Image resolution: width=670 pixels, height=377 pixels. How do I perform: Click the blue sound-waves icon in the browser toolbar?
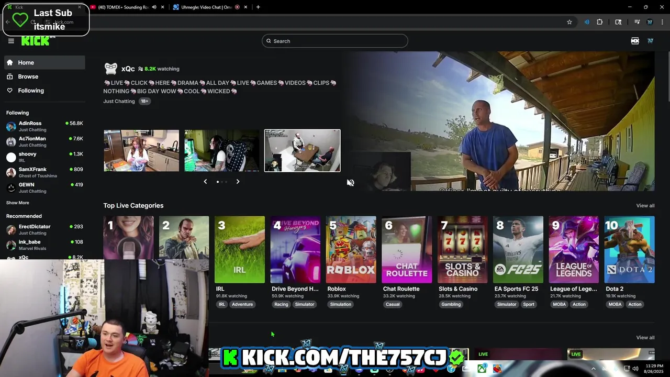click(586, 22)
